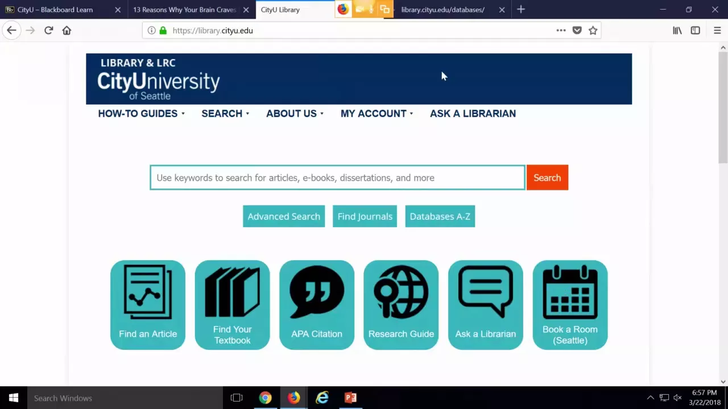728x409 pixels.
Task: Open Task View in the taskbar
Action: tap(237, 398)
